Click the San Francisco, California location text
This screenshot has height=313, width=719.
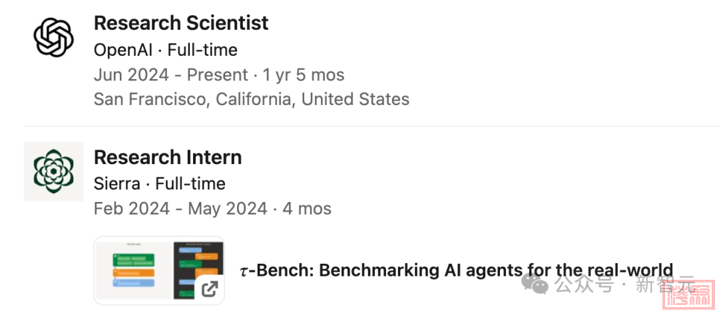[251, 100]
